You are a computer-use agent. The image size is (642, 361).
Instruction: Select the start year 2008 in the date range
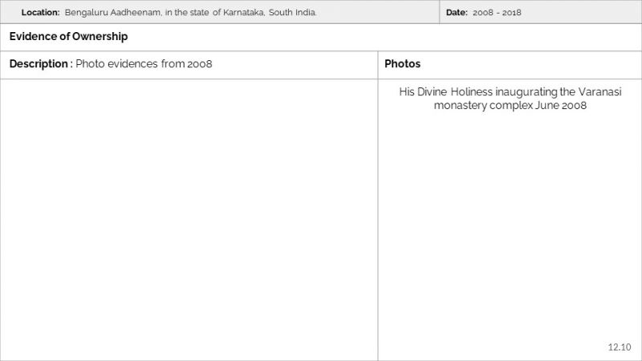pyautogui.click(x=484, y=13)
